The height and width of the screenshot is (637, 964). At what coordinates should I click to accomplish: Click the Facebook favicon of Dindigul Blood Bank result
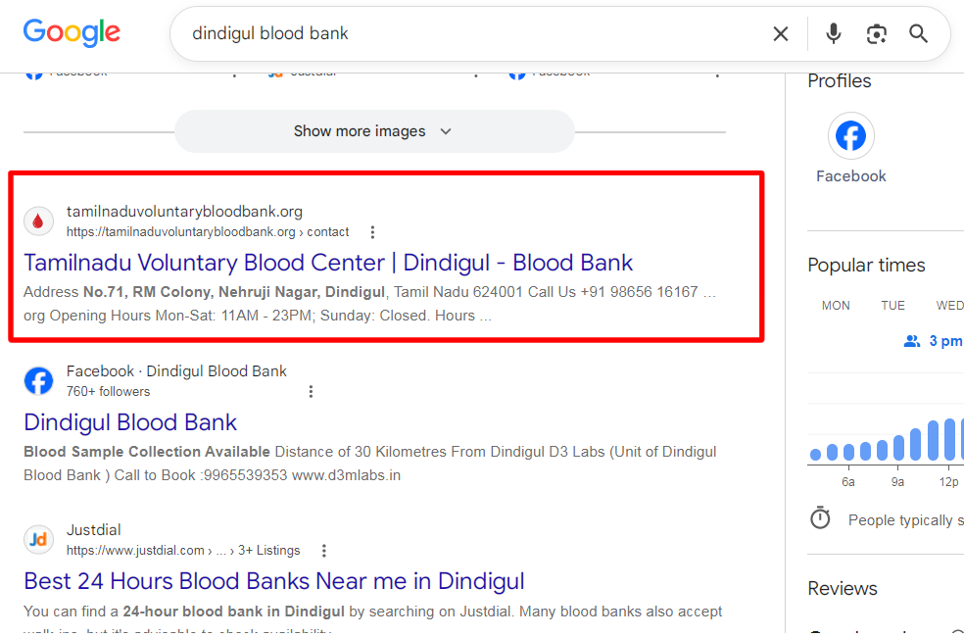pos(38,381)
